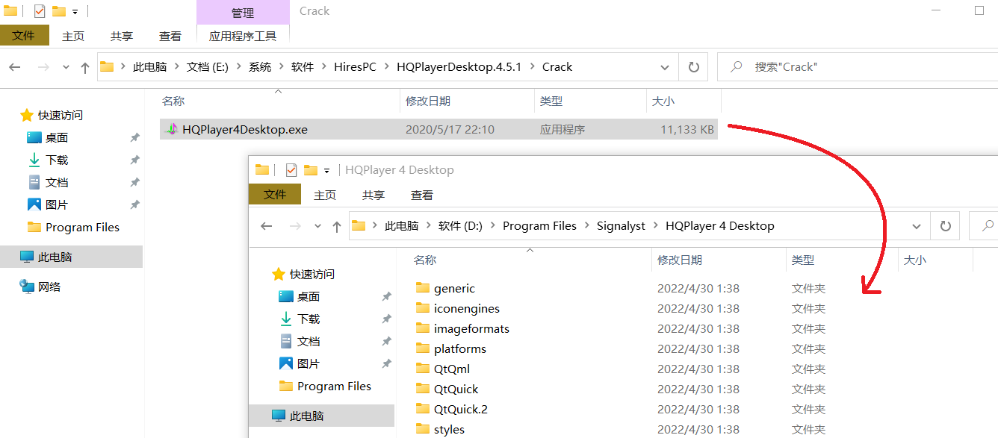Click properties checkmark icon in Crack title bar
The image size is (998, 438).
coord(40,11)
